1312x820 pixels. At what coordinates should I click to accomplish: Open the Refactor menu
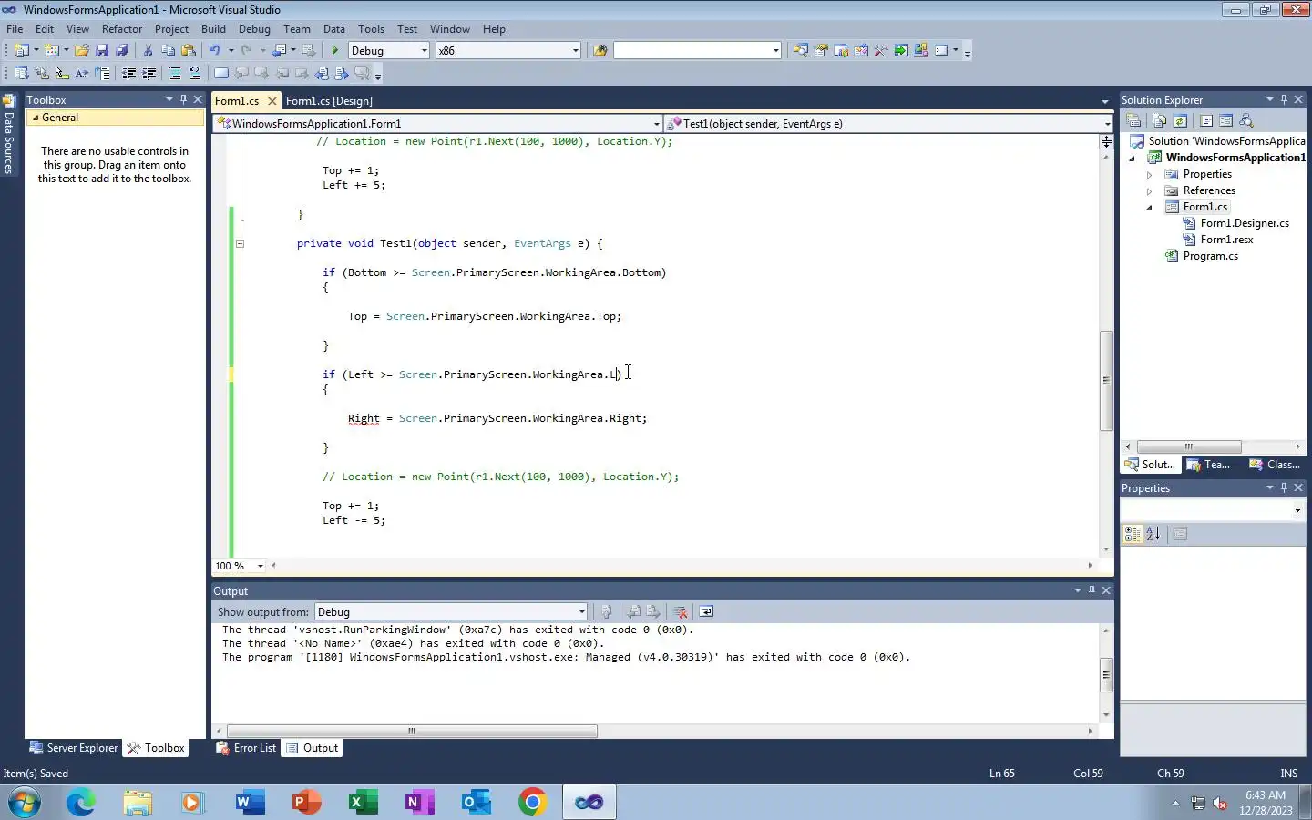click(122, 28)
